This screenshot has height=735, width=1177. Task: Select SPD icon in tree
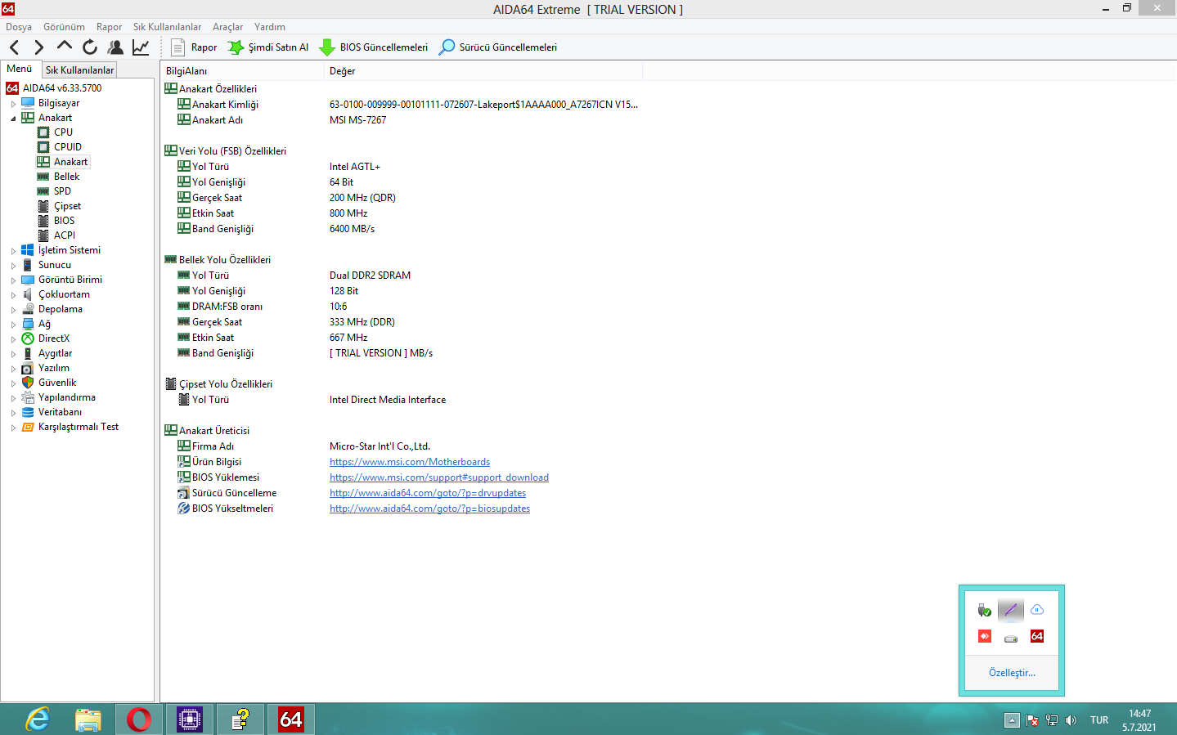click(x=43, y=191)
